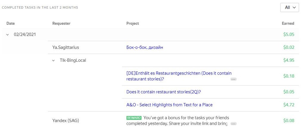Open A&O - Select Highlights project link
Viewport: 305px width, 130px height.
point(169,105)
